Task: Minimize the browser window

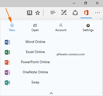Action: [x=74, y=3]
